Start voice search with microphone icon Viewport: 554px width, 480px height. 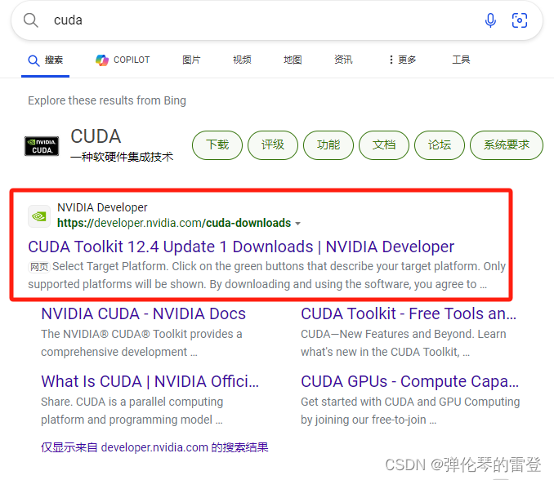click(x=490, y=20)
